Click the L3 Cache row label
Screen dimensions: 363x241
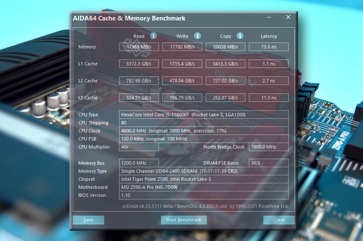pos(88,98)
